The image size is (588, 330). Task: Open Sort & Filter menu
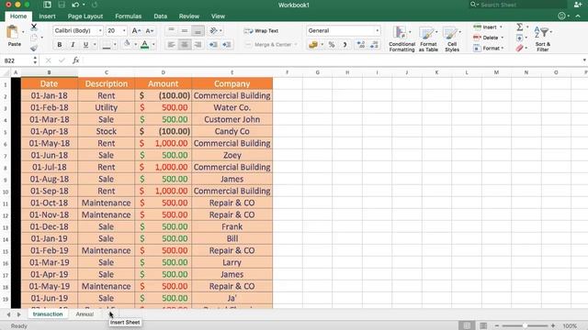pos(543,38)
